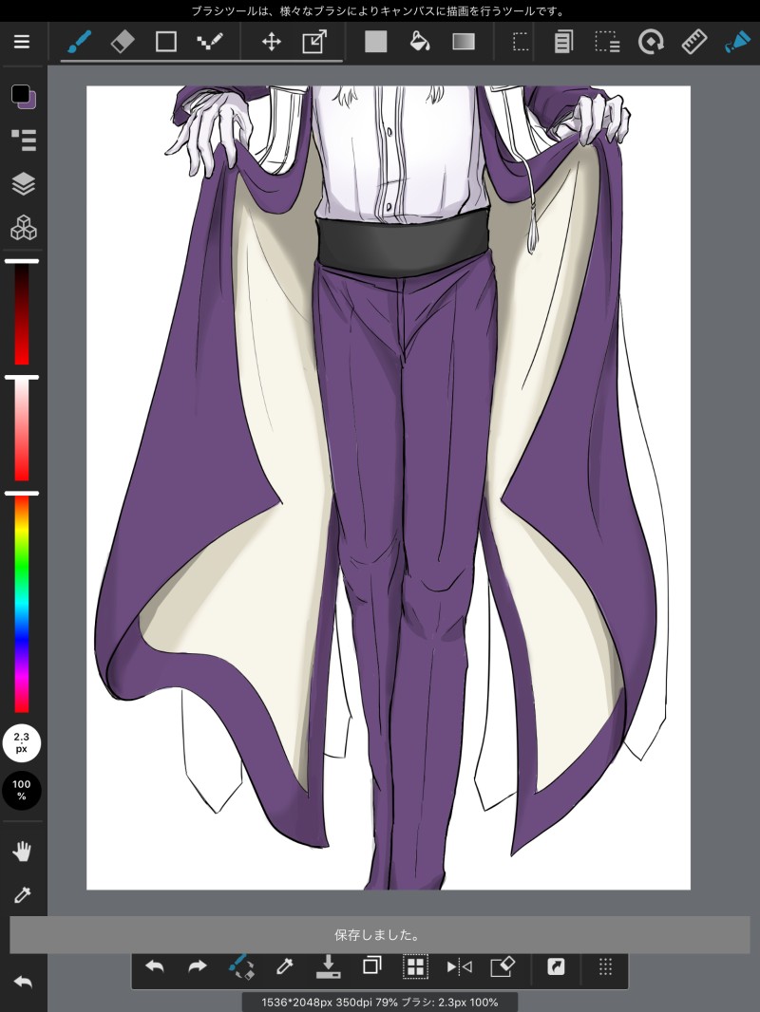Viewport: 760px width, 1012px height.
Task: Open the dashed selection with lines icon
Action: coord(607,42)
